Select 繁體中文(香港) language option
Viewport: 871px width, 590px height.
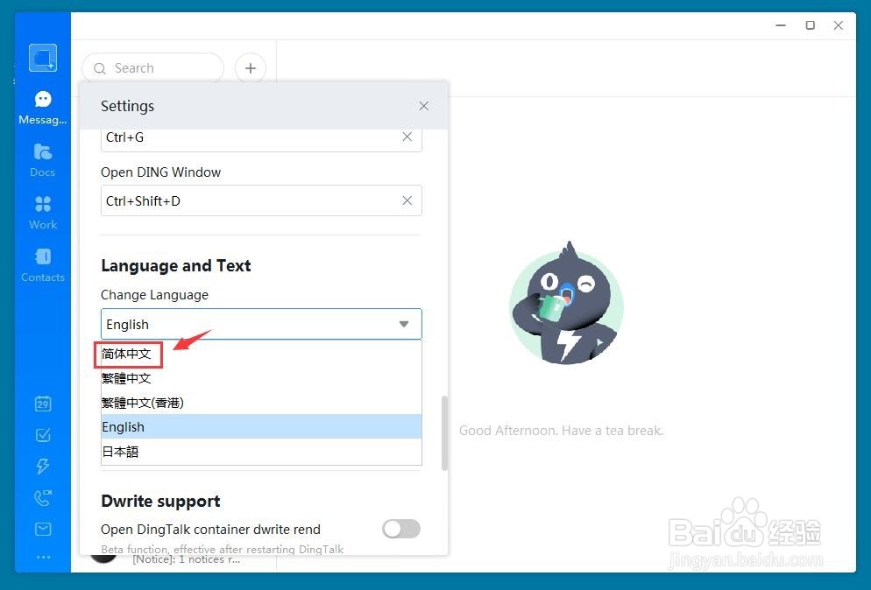tap(261, 403)
